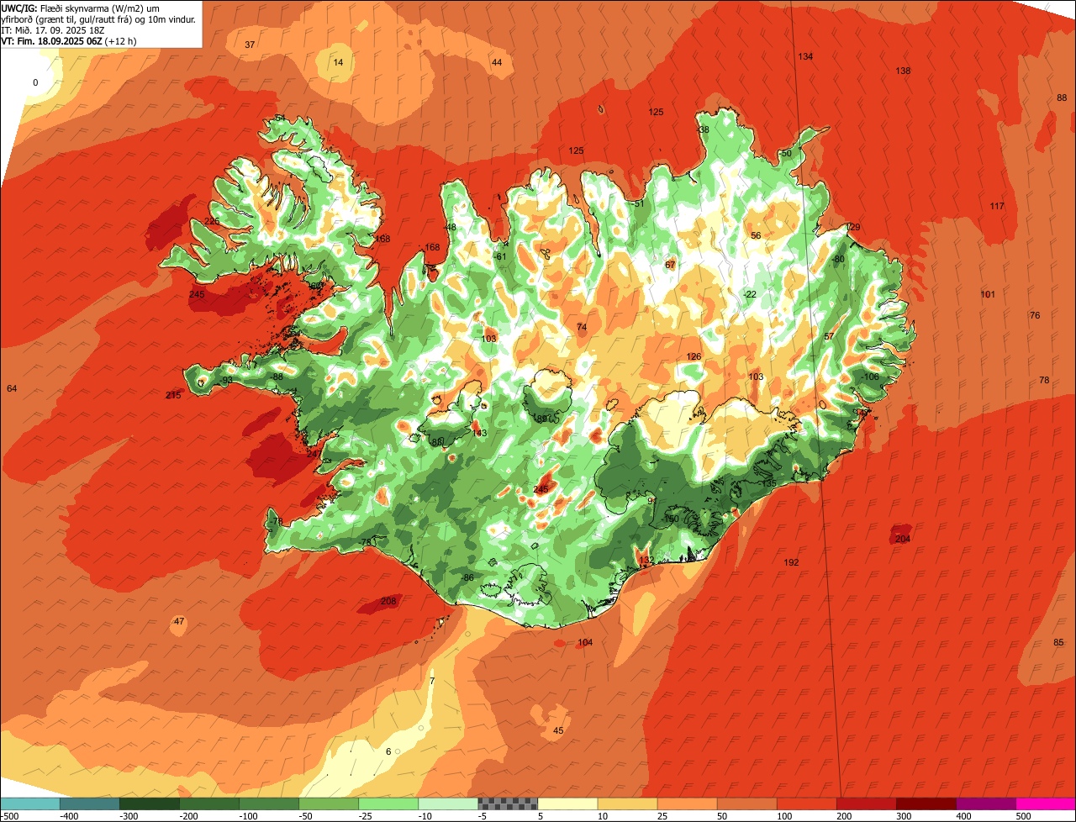
Task: Click the checkered -5 to 5 legend swatch
Action: (508, 804)
